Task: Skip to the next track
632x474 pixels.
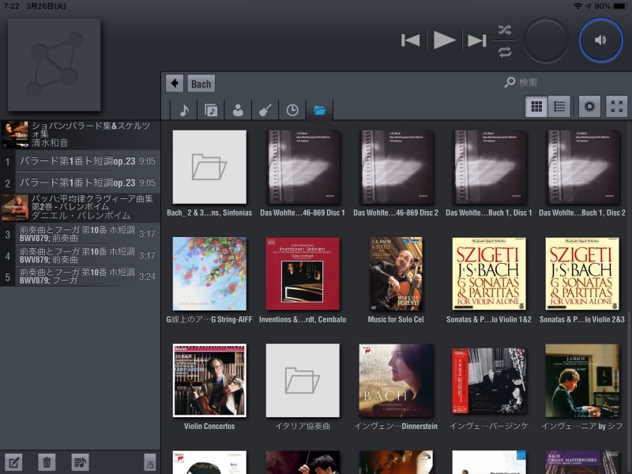Action: coord(476,40)
